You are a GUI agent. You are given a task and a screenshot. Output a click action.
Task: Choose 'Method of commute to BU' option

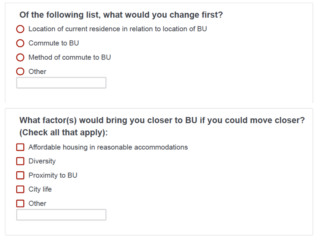pos(20,57)
